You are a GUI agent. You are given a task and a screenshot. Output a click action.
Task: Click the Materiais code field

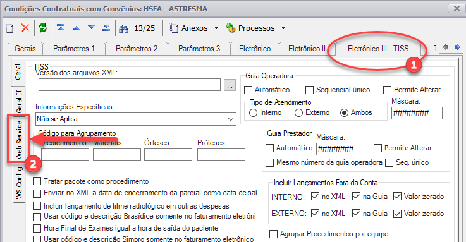click(x=117, y=155)
